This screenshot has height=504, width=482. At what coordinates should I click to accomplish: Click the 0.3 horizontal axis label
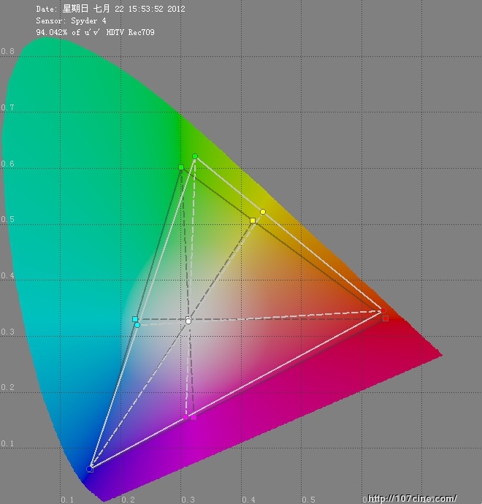[188, 500]
